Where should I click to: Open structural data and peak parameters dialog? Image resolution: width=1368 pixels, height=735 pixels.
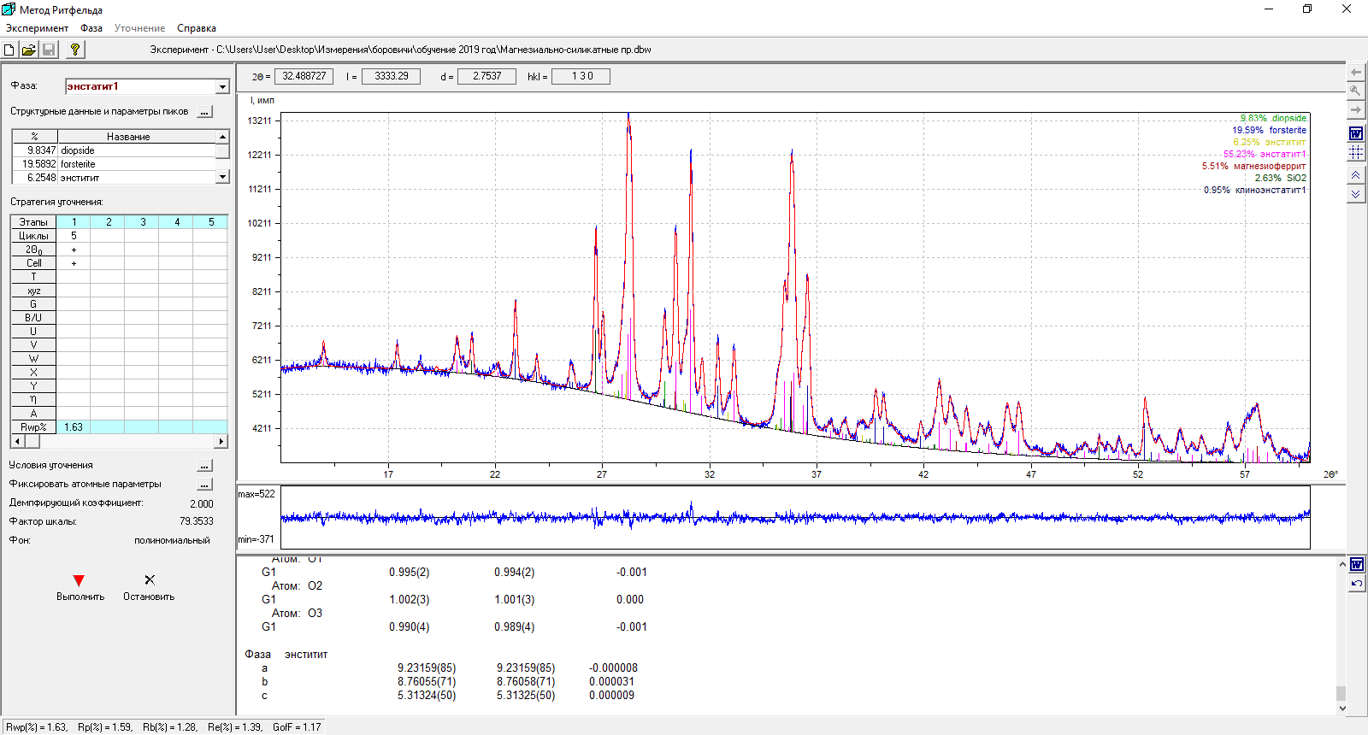(x=204, y=112)
